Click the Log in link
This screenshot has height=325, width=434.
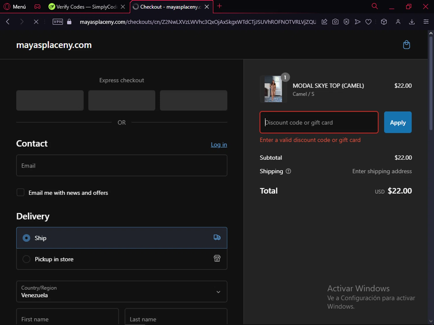point(219,144)
